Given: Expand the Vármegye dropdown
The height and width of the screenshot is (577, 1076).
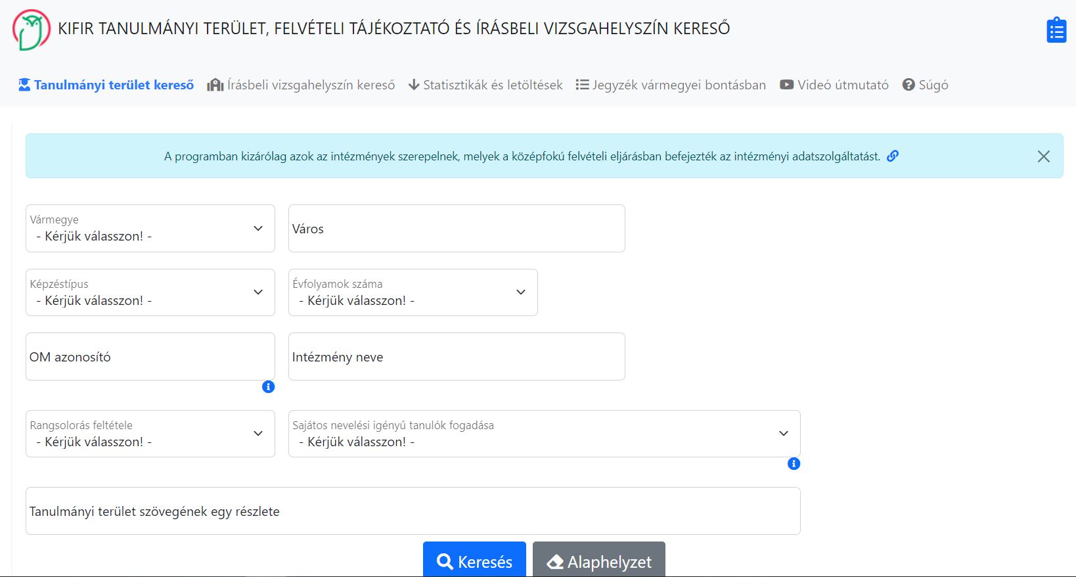Looking at the screenshot, I should click(150, 229).
